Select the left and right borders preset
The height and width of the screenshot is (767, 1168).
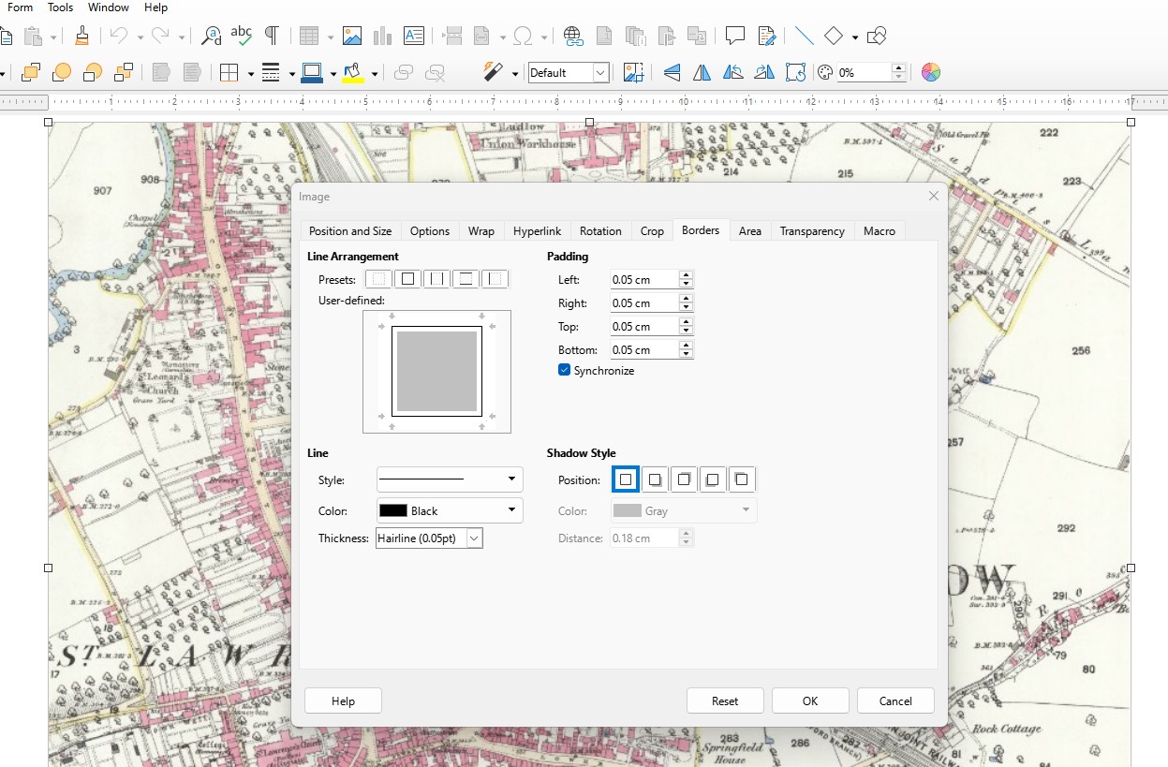436,279
